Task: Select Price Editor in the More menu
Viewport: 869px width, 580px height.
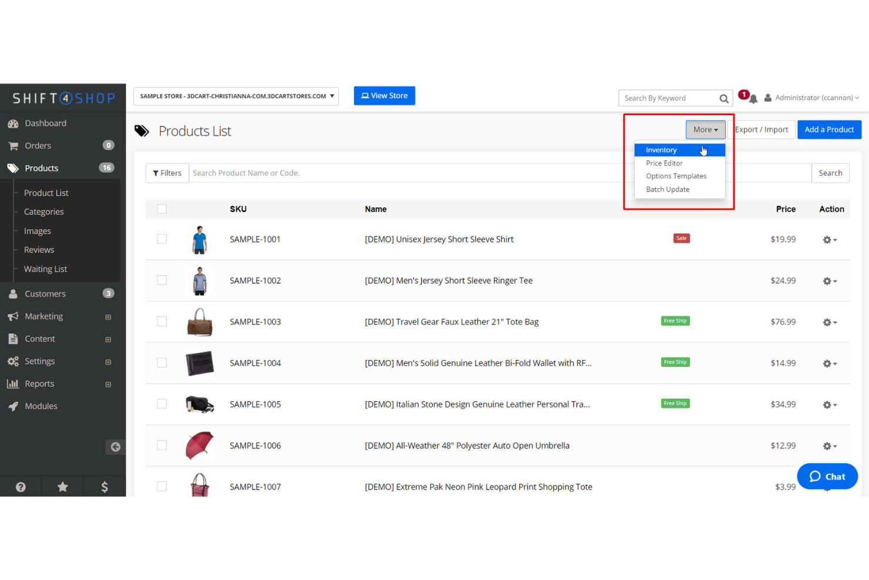Action: (664, 163)
